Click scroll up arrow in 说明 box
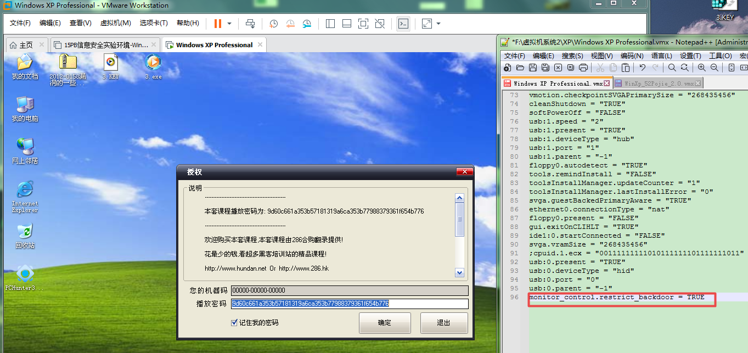 460,198
